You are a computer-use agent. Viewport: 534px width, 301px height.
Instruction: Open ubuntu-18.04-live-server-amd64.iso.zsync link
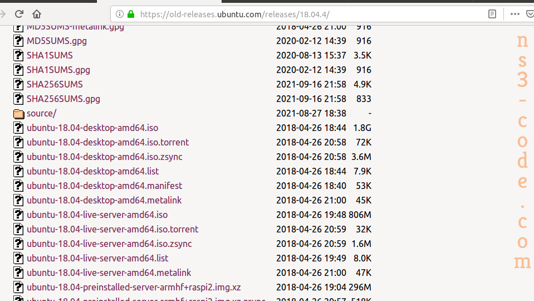tap(109, 244)
